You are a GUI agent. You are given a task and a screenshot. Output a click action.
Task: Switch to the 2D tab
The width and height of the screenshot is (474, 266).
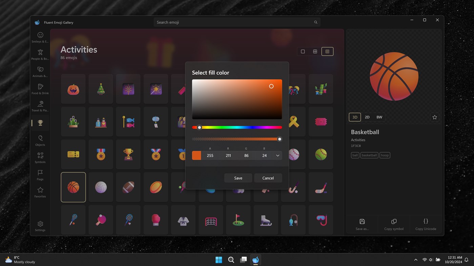367,117
